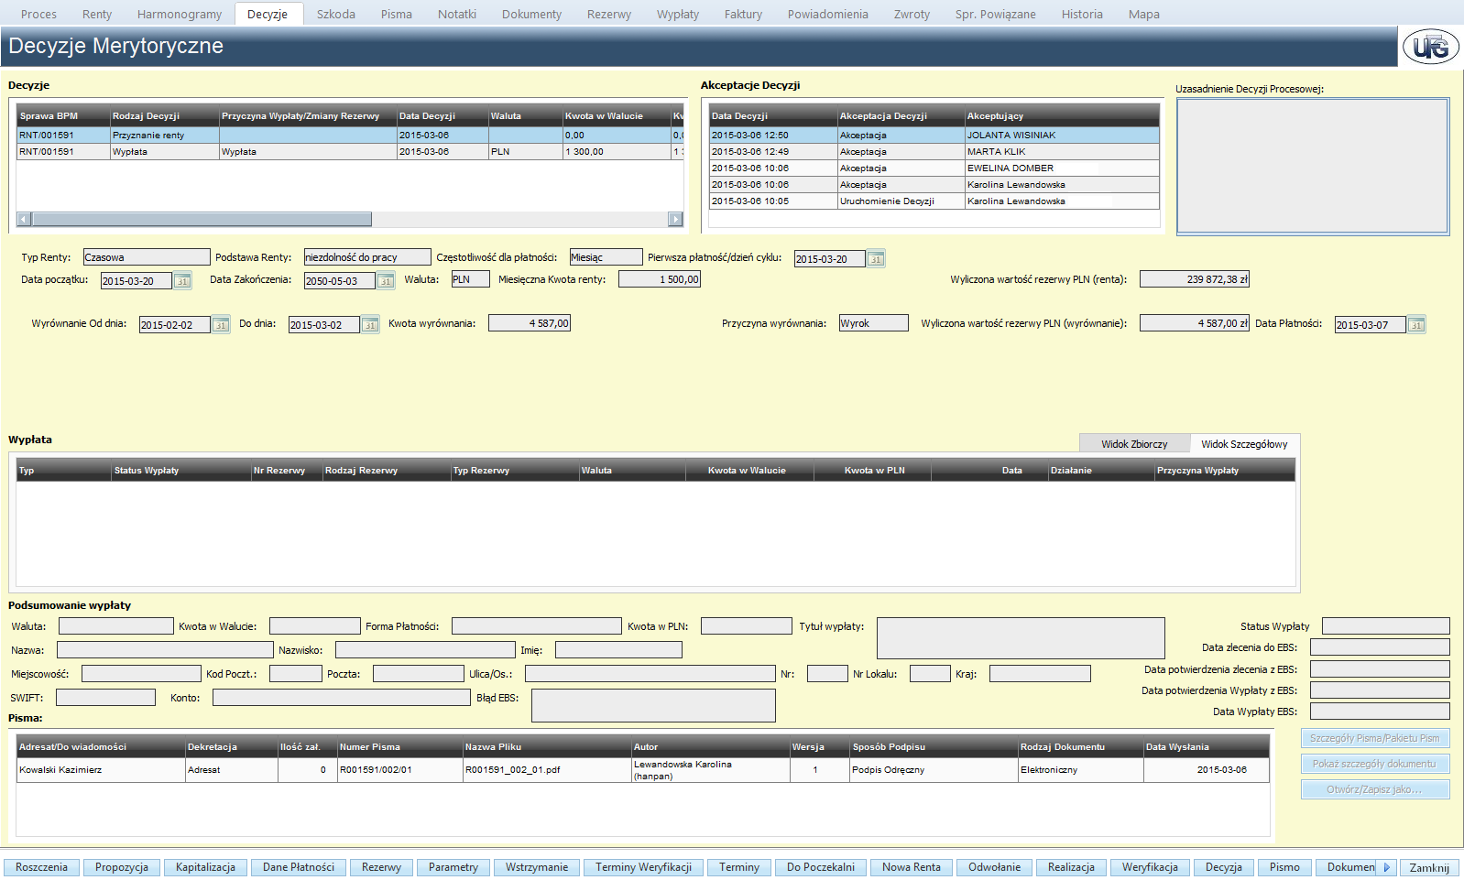
Task: Open calendar for Wyrównanie Od dnia
Action: pos(221,325)
